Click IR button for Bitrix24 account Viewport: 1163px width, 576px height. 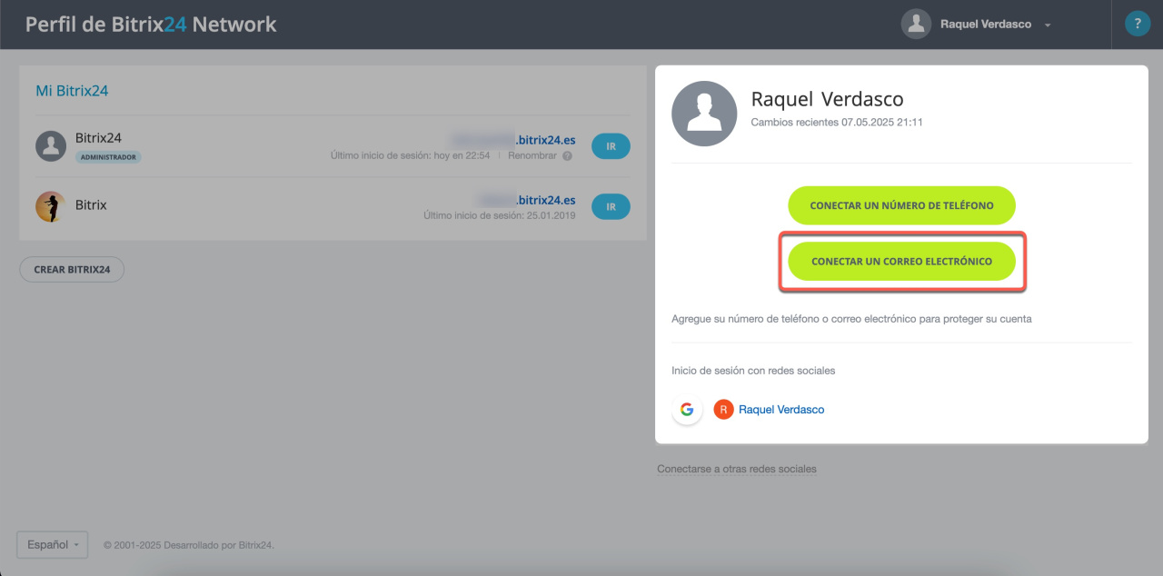tap(611, 146)
